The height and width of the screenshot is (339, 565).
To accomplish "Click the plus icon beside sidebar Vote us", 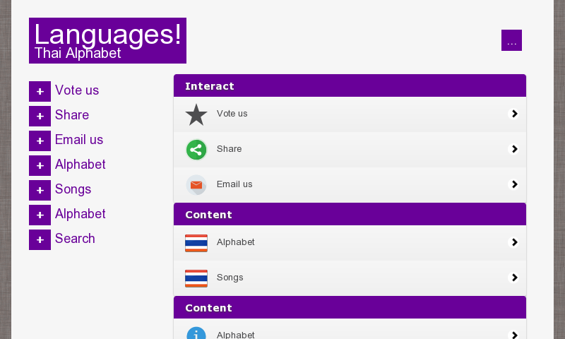I will (x=40, y=91).
